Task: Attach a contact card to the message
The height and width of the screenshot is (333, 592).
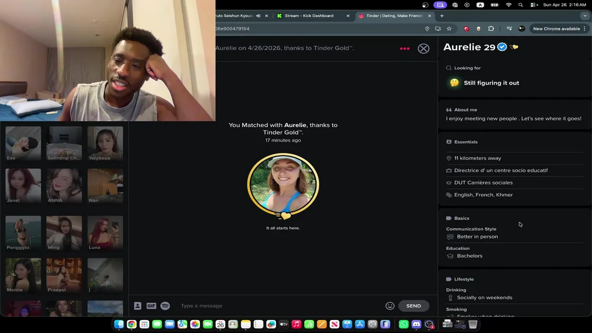Action: (x=137, y=306)
